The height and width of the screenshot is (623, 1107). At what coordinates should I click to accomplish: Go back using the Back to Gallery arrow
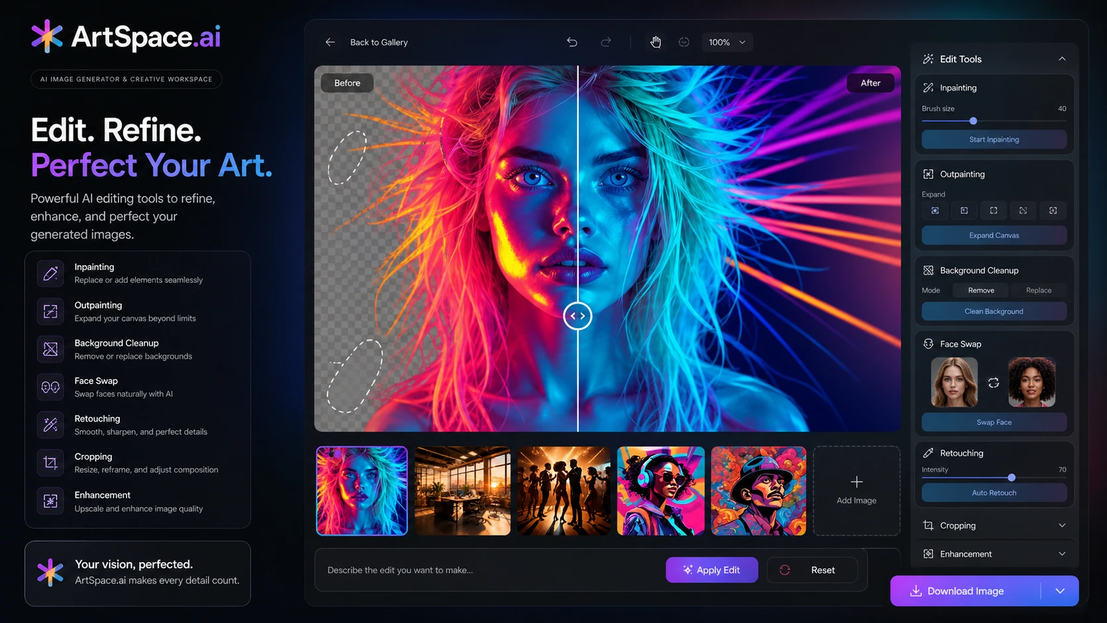(330, 42)
